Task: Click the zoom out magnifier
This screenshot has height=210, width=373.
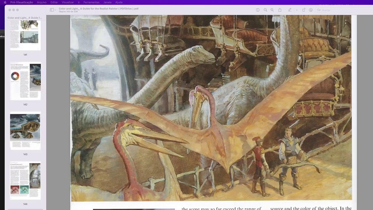Action: click(x=265, y=10)
